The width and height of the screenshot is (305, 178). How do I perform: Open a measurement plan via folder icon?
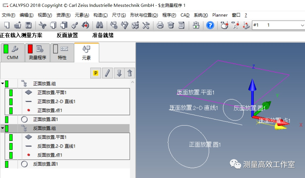[18, 25]
